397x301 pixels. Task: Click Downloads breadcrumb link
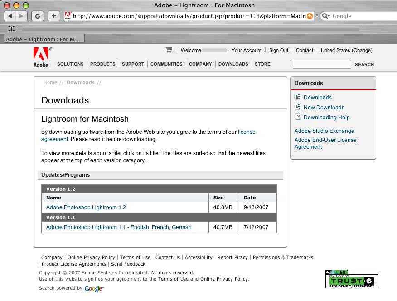81,82
